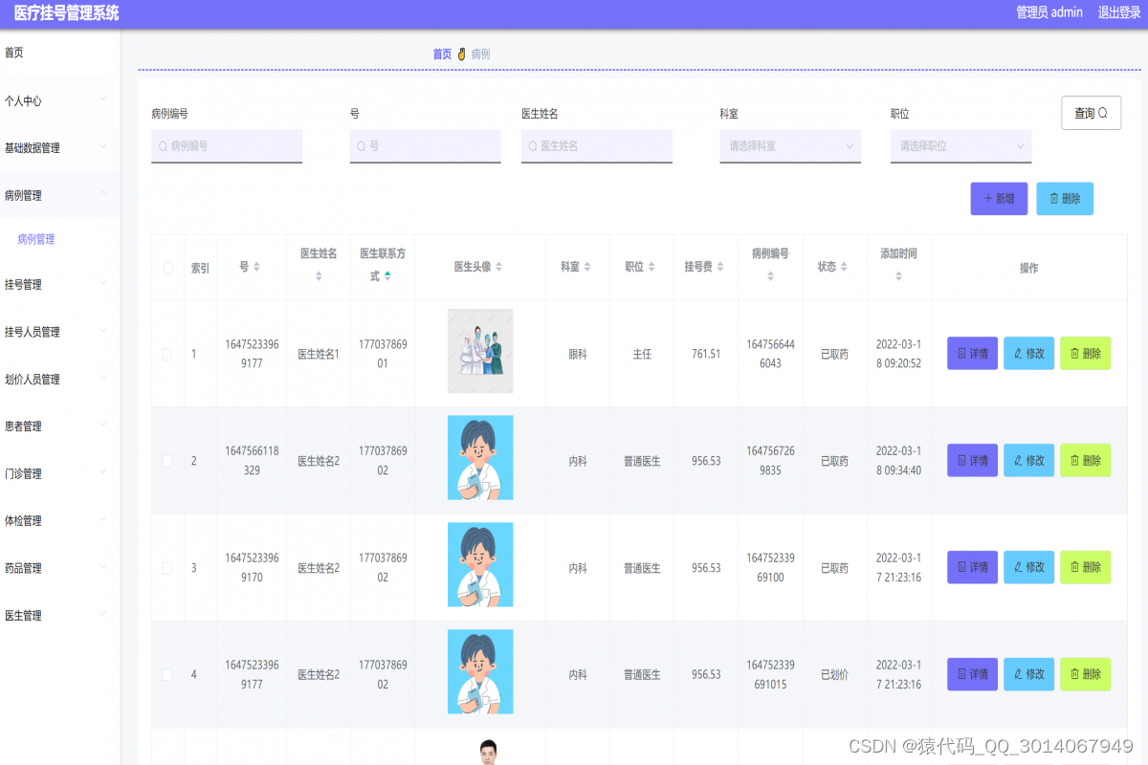The width and height of the screenshot is (1148, 765).
Task: Open 详情 for row 2
Action: (972, 460)
